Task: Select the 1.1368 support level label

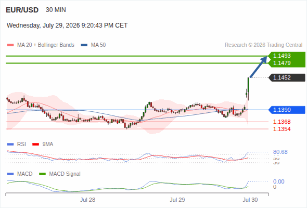Action: [282, 122]
